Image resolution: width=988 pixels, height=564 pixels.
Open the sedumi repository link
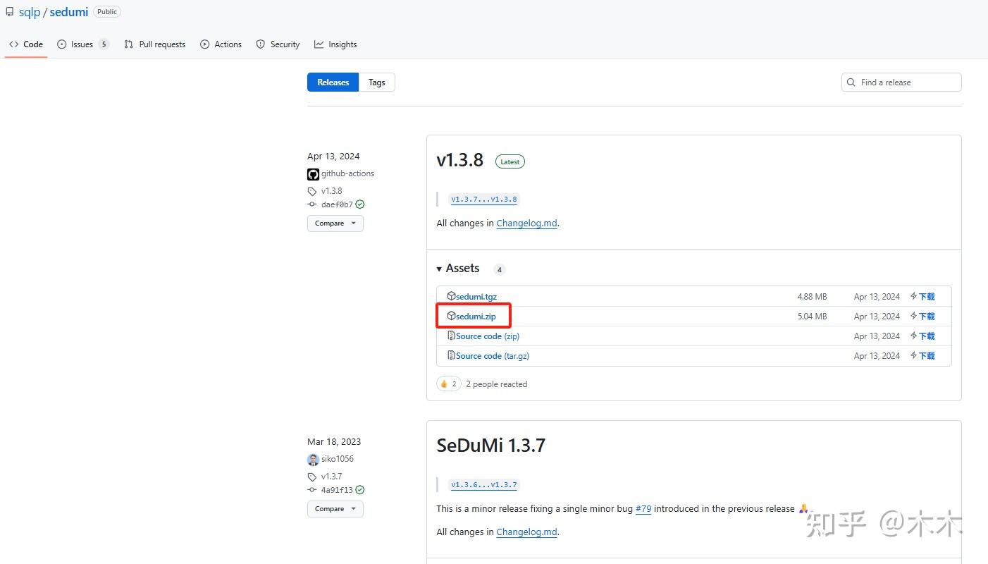point(69,12)
